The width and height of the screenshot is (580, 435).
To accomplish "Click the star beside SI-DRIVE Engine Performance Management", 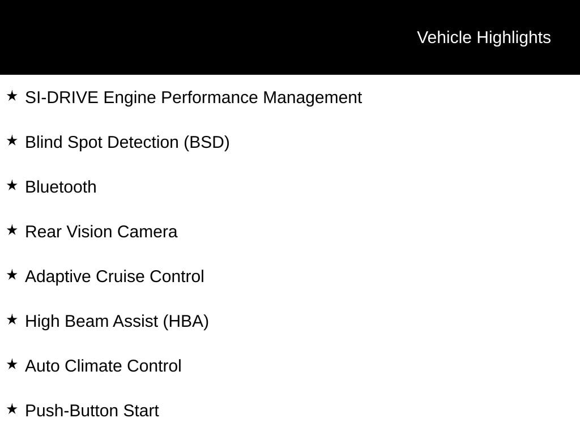I will (12, 96).
